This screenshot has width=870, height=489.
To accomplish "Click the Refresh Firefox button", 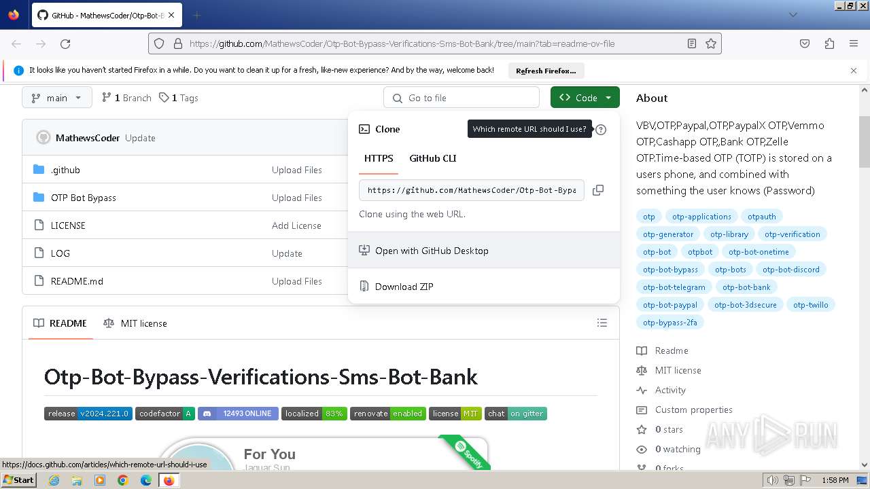I will click(x=546, y=71).
